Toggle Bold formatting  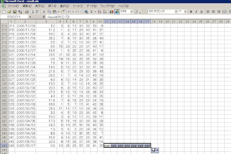pyautogui.click(x=191, y=11)
